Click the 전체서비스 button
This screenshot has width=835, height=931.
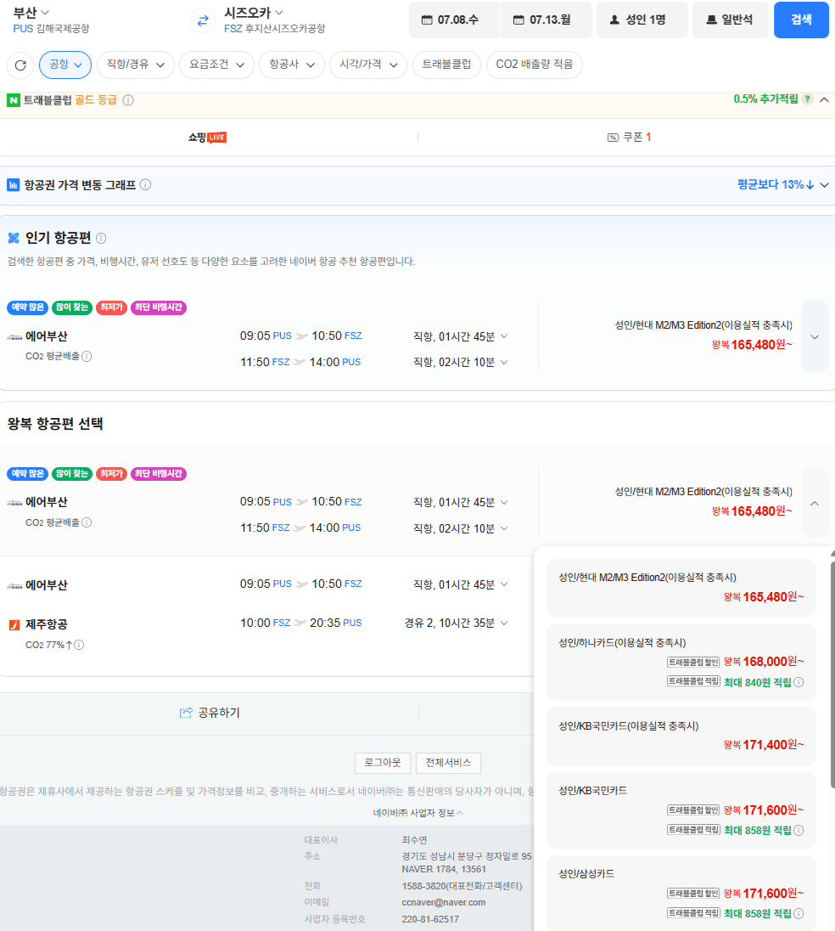[x=448, y=763]
